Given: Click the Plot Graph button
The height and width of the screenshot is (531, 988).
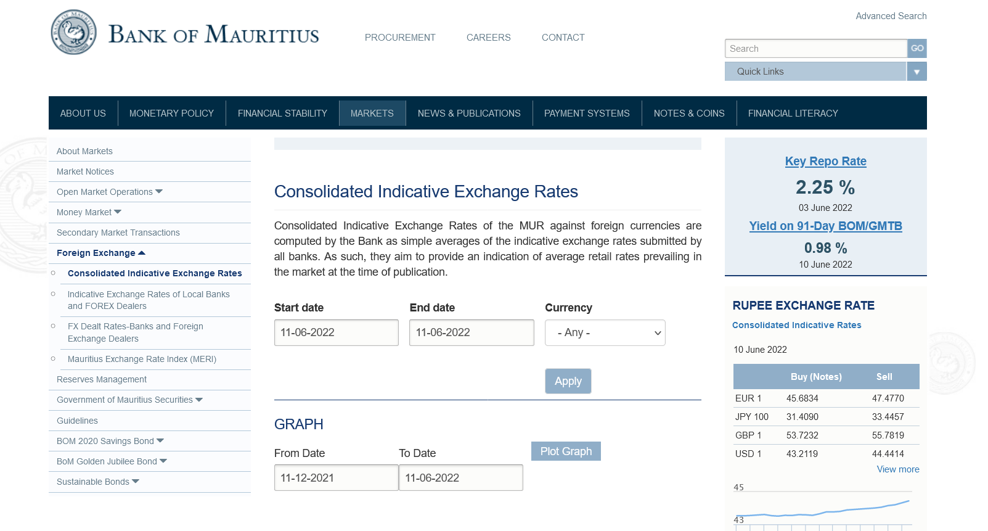Looking at the screenshot, I should [x=566, y=451].
